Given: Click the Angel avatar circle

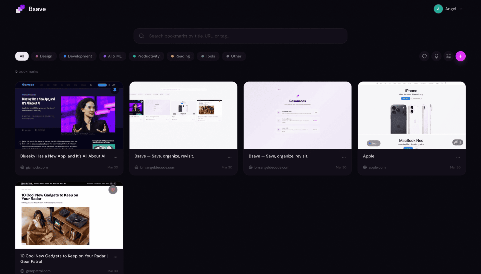Looking at the screenshot, I should pyautogui.click(x=438, y=9).
